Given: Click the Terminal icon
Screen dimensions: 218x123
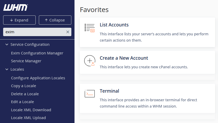Looking at the screenshot, I should (x=90, y=94).
